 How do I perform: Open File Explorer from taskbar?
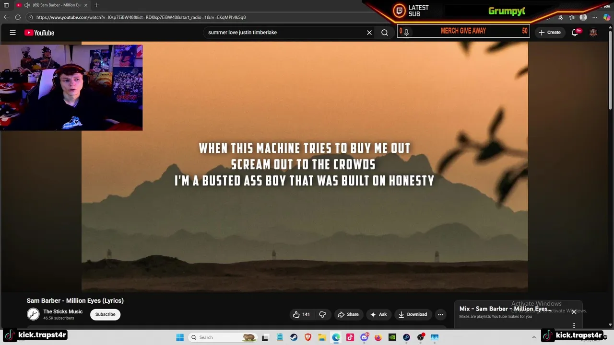pyautogui.click(x=322, y=337)
